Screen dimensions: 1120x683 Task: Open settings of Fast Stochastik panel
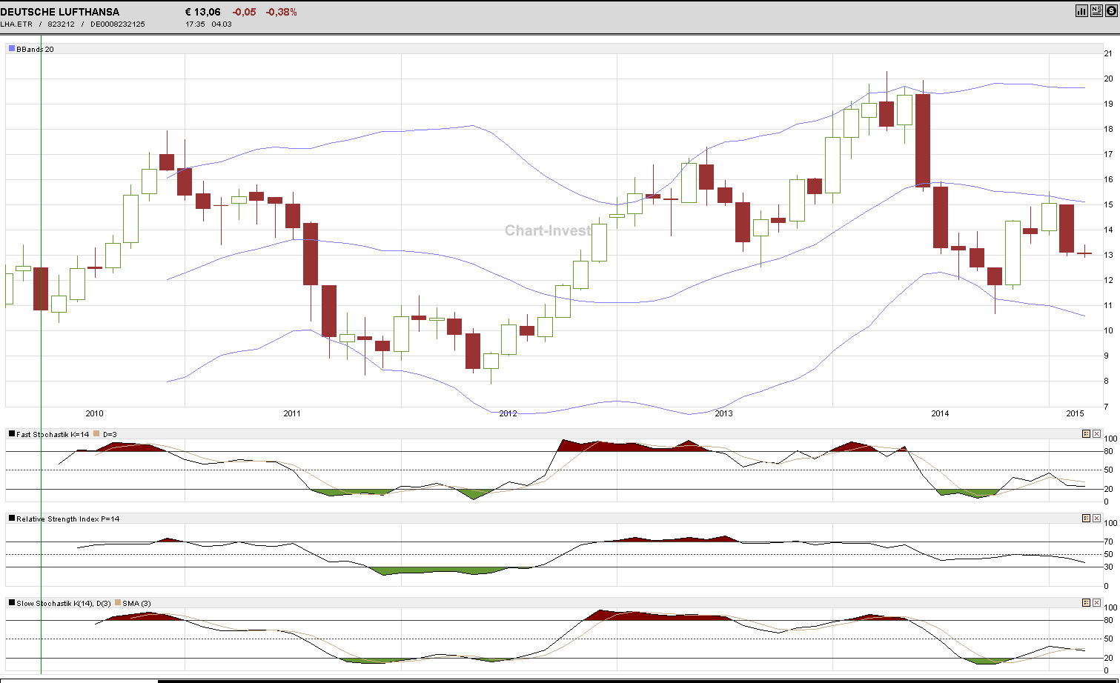click(x=1086, y=434)
